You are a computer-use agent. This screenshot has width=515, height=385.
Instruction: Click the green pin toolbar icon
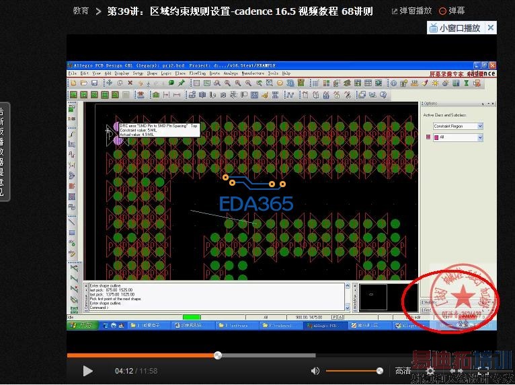pos(182,83)
